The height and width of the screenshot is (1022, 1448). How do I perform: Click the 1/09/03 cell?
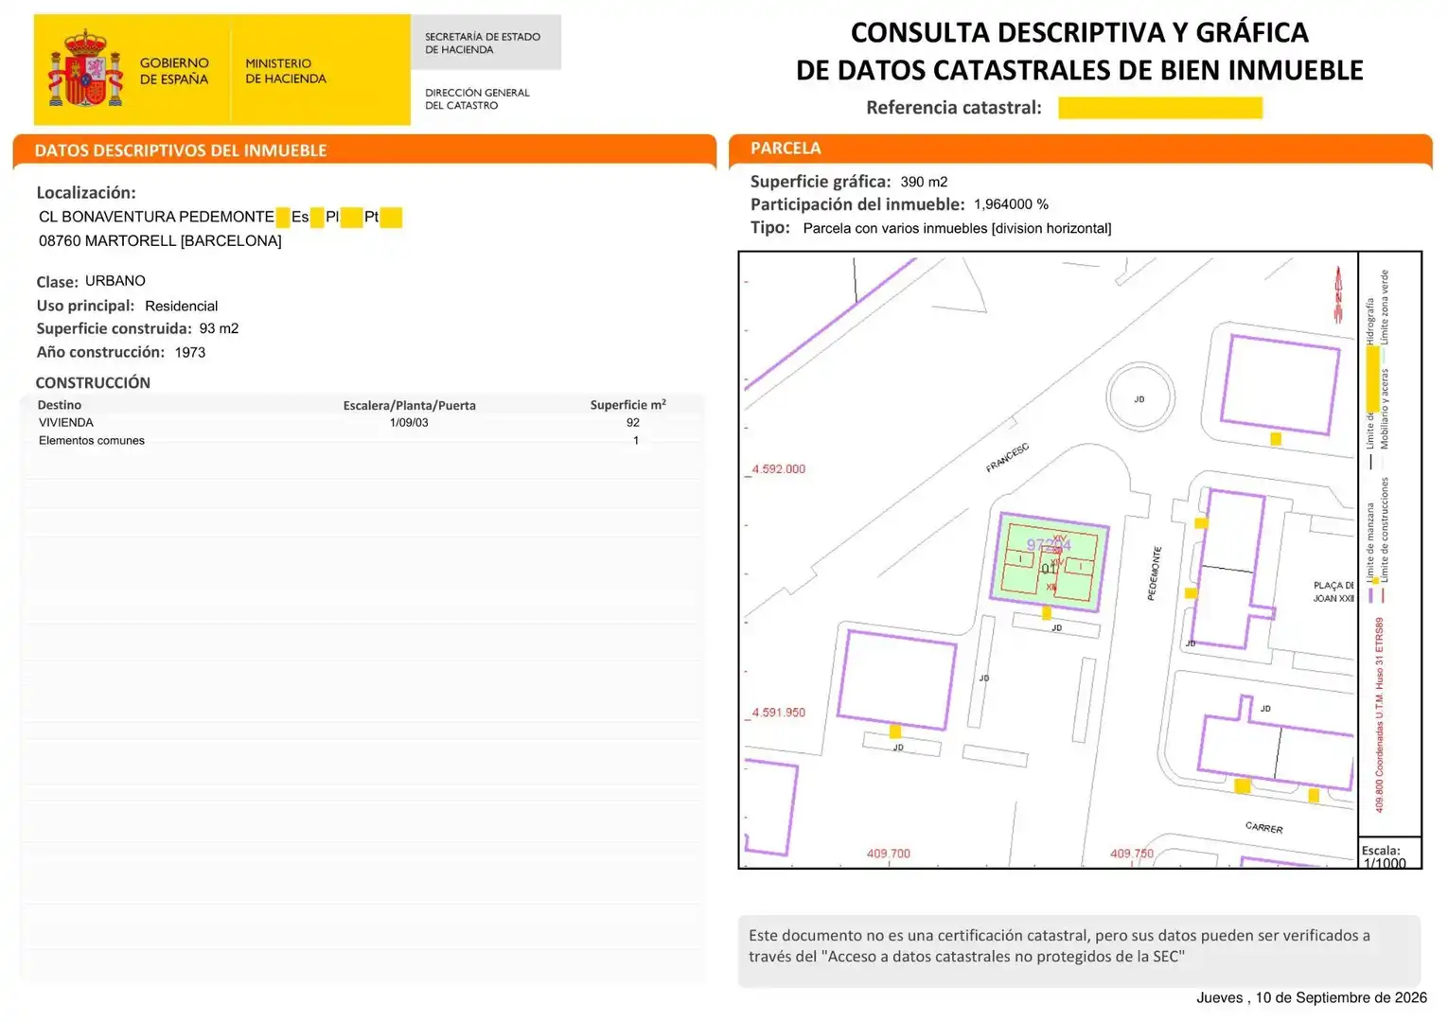pos(409,423)
